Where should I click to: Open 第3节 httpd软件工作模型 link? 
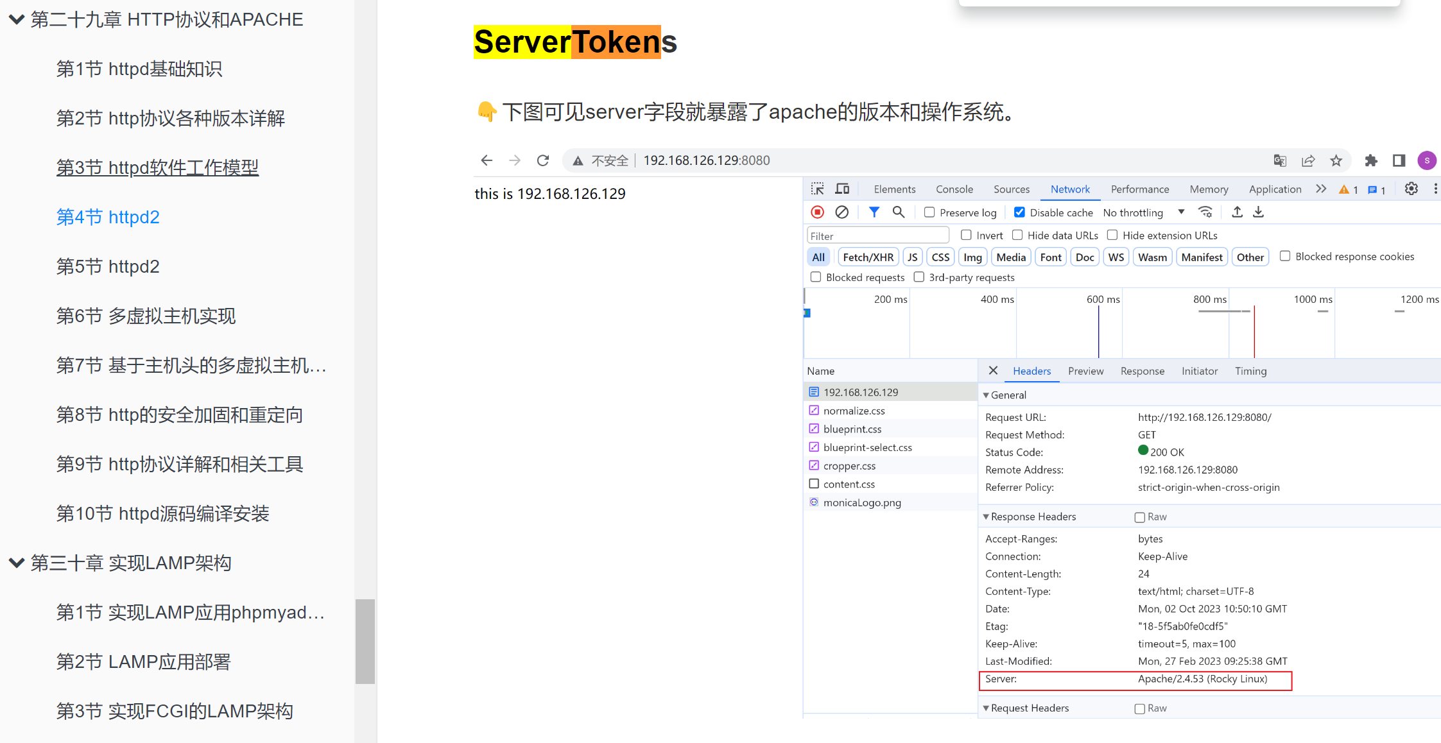pos(157,167)
